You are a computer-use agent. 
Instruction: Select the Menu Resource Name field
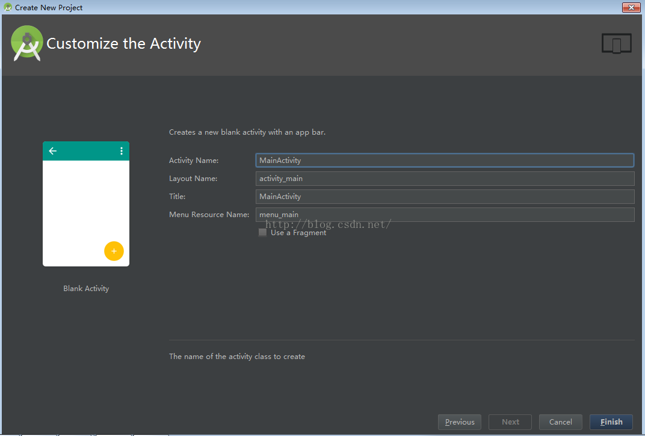[445, 215]
